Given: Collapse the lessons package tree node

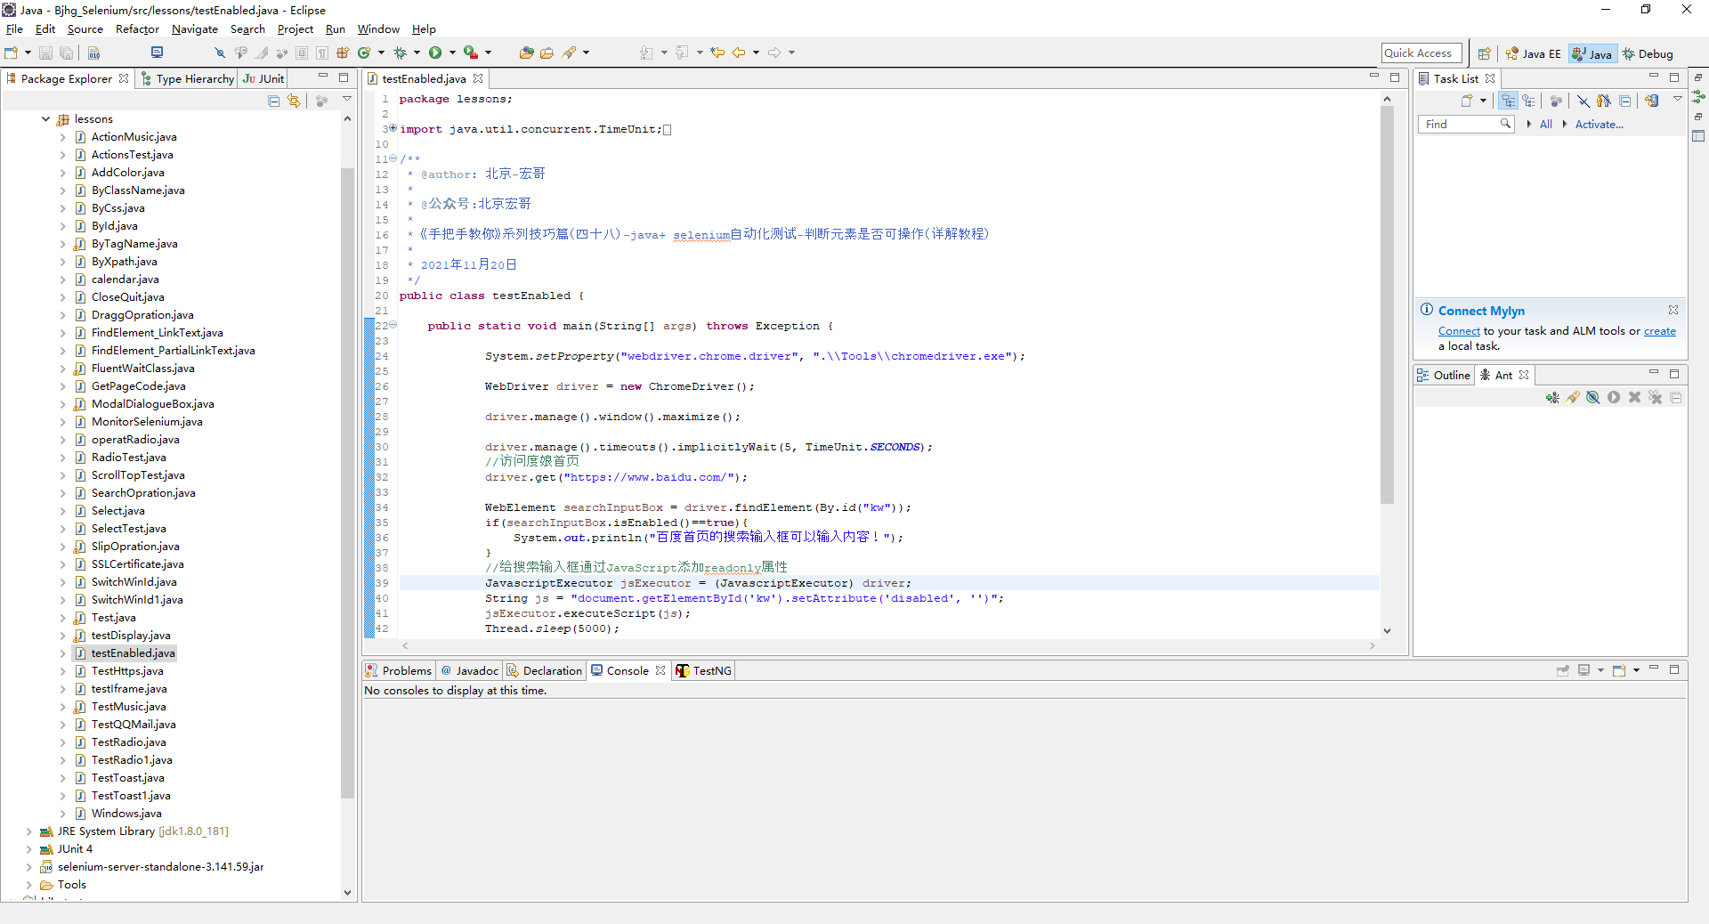Looking at the screenshot, I should click(46, 119).
